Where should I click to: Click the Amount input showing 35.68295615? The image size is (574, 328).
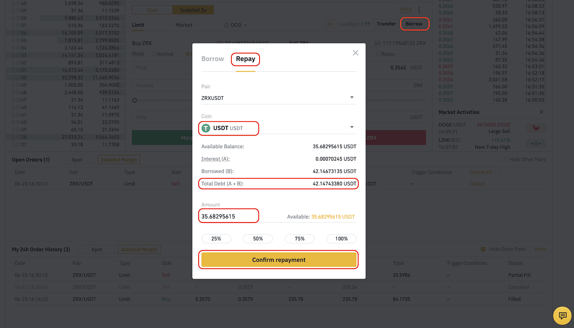(x=228, y=215)
